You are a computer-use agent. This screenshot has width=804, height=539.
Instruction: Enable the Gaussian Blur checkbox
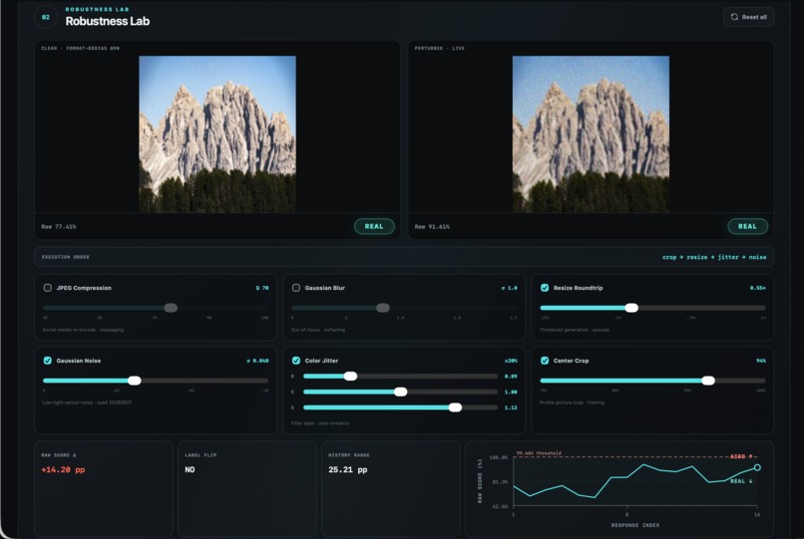click(296, 288)
